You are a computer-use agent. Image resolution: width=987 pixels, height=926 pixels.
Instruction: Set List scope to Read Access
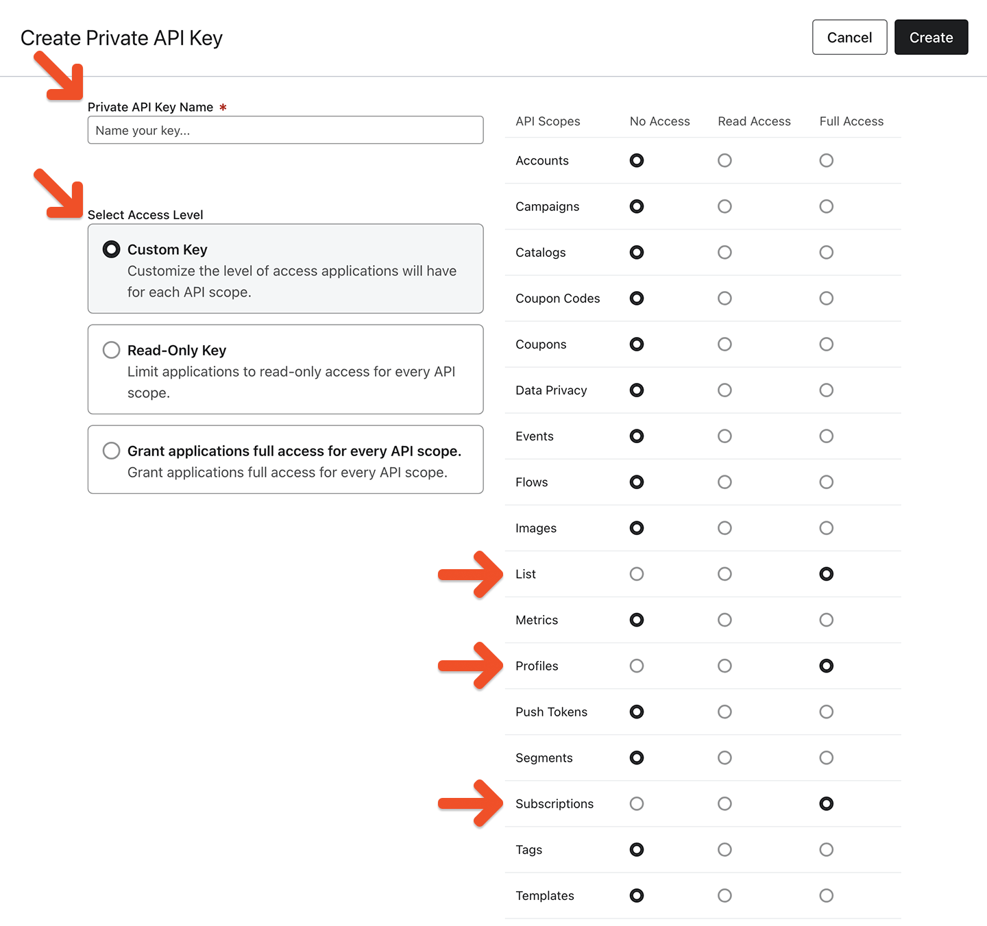coord(724,573)
